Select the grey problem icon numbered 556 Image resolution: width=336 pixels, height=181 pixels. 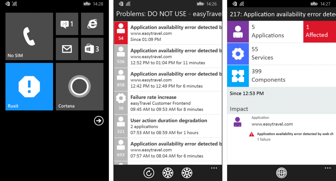(121, 56)
